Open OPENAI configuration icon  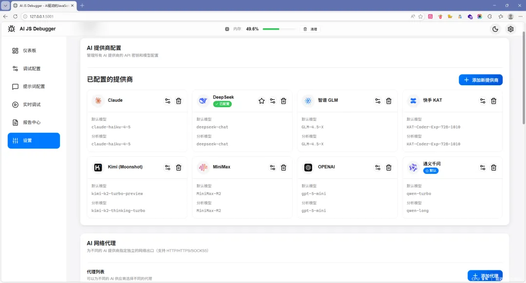378,168
